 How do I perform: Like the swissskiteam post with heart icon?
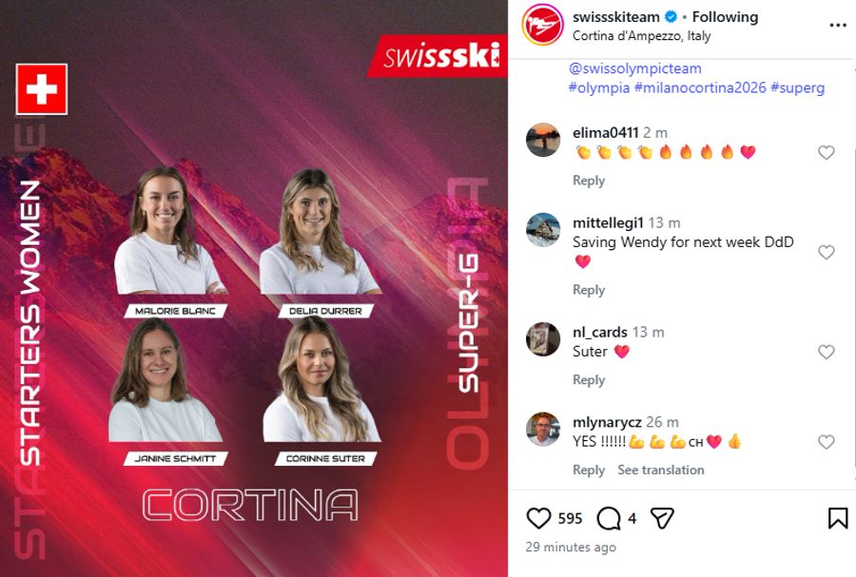tap(538, 517)
